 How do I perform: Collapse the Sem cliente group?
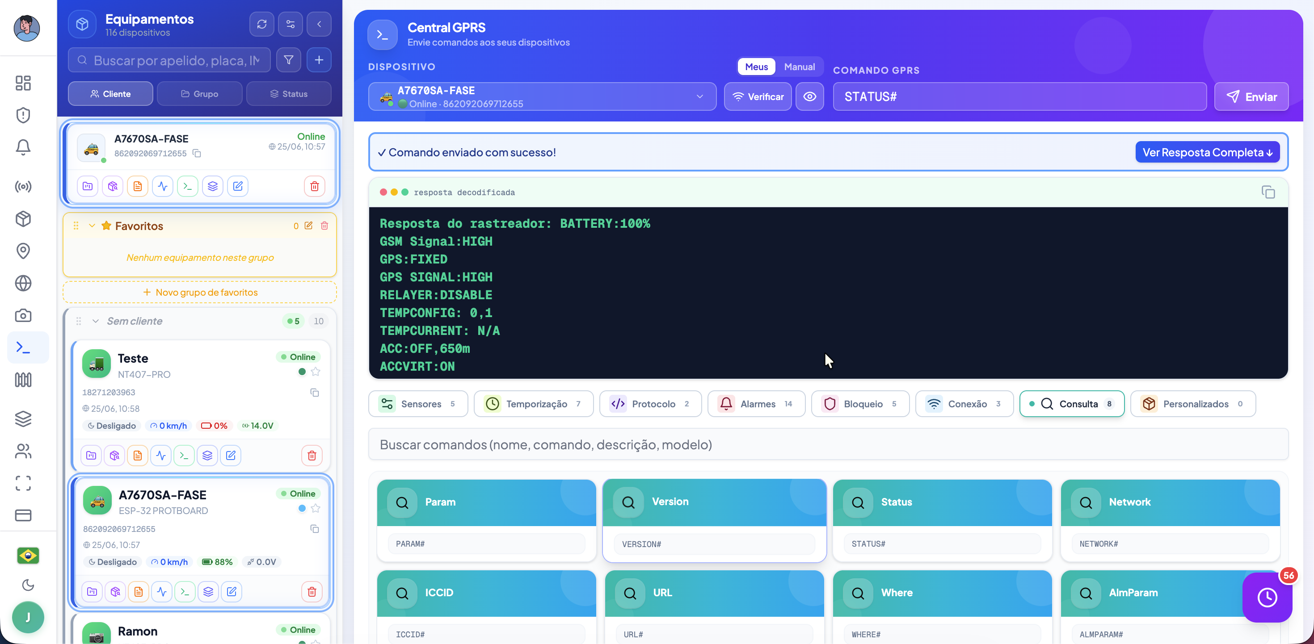pos(95,321)
